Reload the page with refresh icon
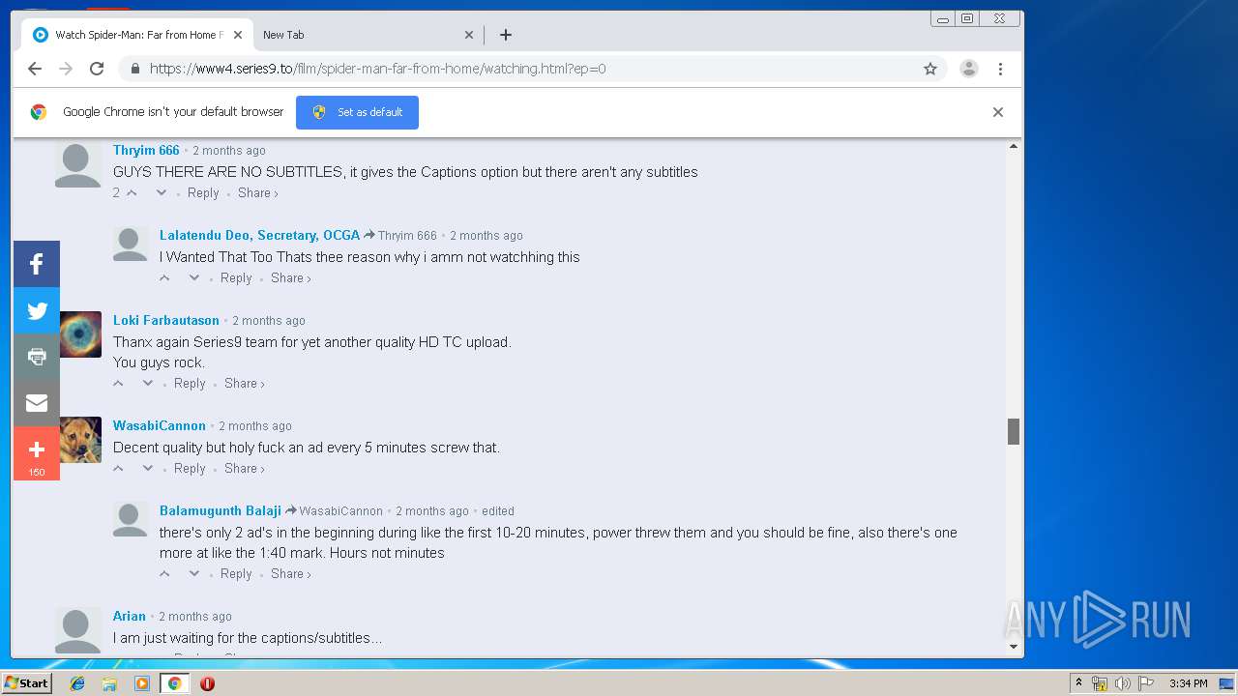This screenshot has height=696, width=1238. 97,69
